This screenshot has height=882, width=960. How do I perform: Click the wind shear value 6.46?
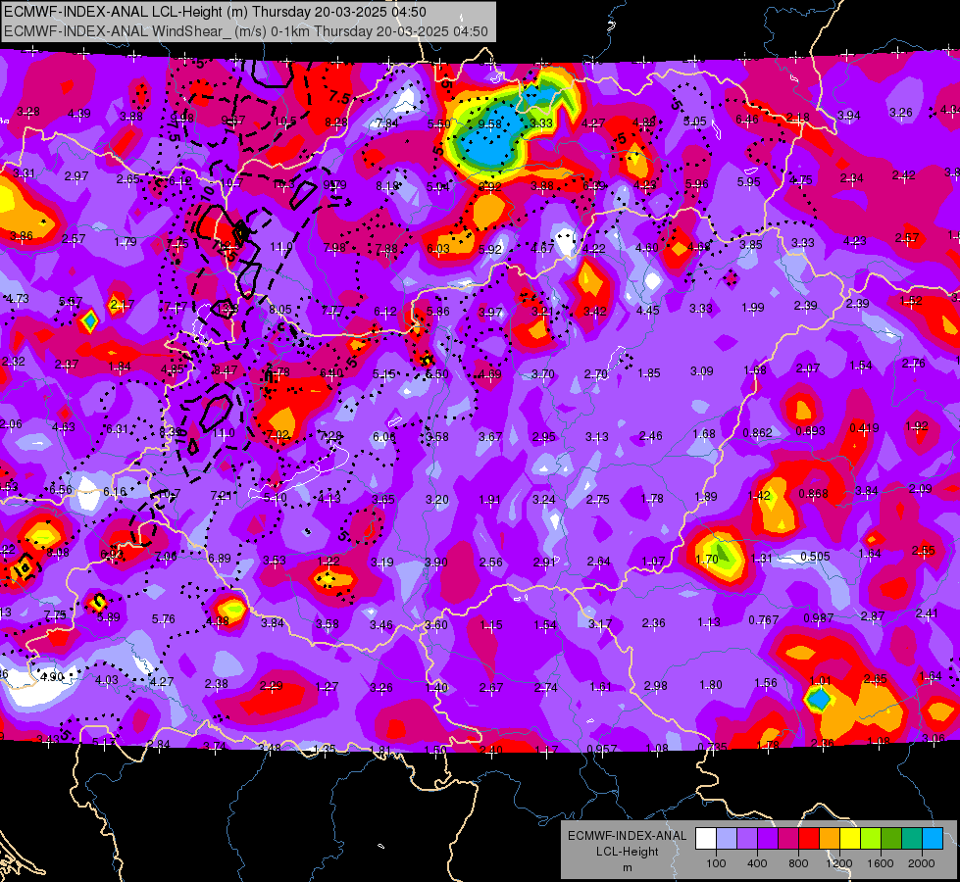[747, 120]
